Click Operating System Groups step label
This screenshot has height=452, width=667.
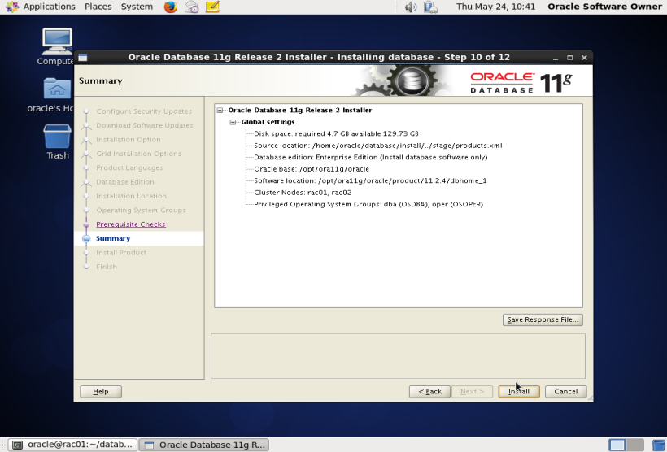pos(141,211)
